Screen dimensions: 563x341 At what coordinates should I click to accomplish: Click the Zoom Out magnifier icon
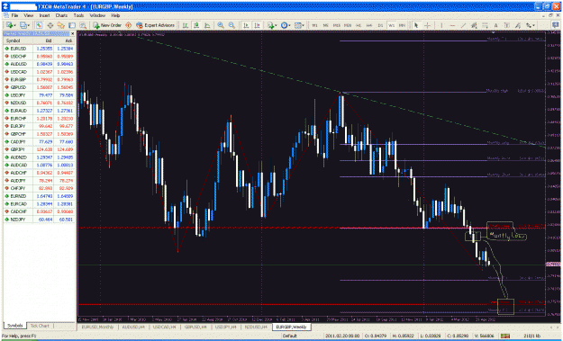click(232, 25)
